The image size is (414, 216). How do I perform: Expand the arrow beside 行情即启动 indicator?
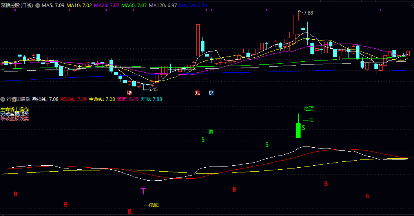click(3, 99)
